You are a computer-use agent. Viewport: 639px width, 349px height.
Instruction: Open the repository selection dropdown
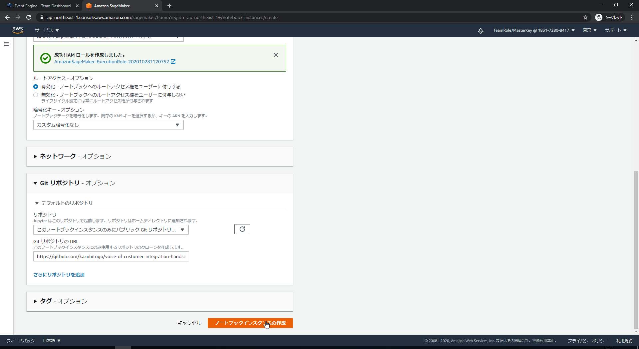(111, 230)
